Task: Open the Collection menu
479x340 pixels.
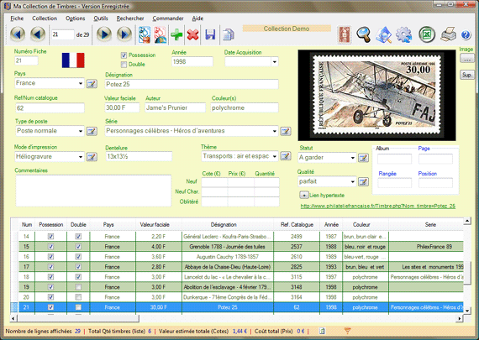Action: [45, 18]
